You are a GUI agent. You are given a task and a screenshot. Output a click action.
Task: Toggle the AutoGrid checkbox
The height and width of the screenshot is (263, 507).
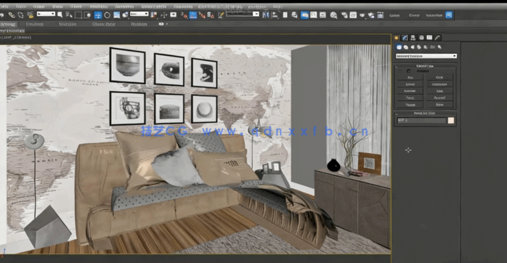click(409, 71)
